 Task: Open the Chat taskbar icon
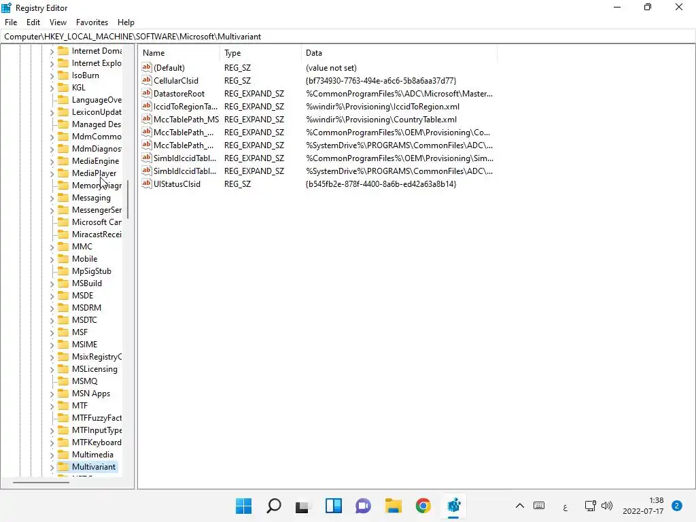[363, 506]
